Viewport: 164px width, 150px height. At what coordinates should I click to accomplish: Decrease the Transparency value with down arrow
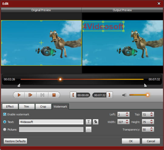152,130
